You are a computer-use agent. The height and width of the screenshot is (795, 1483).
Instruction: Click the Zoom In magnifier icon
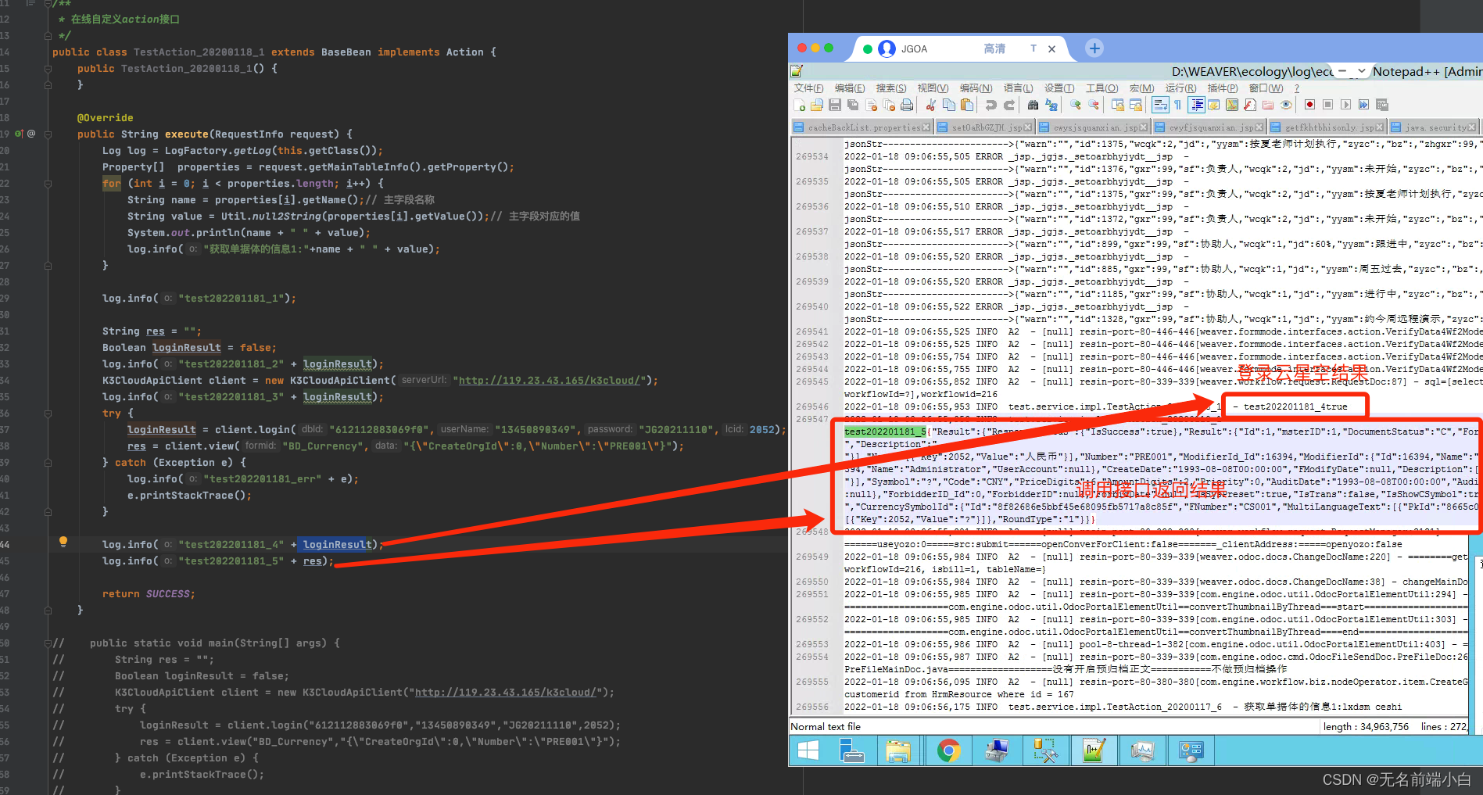[x=1076, y=105]
